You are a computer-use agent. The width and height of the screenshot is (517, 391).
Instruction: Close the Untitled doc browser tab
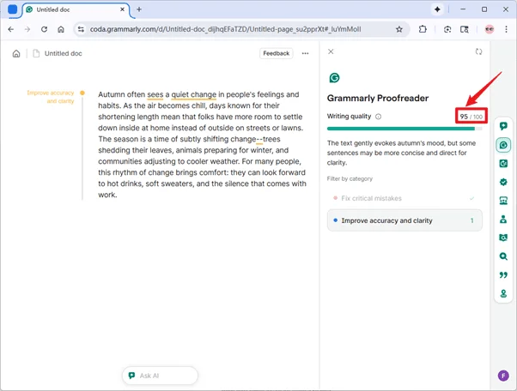[122, 9]
